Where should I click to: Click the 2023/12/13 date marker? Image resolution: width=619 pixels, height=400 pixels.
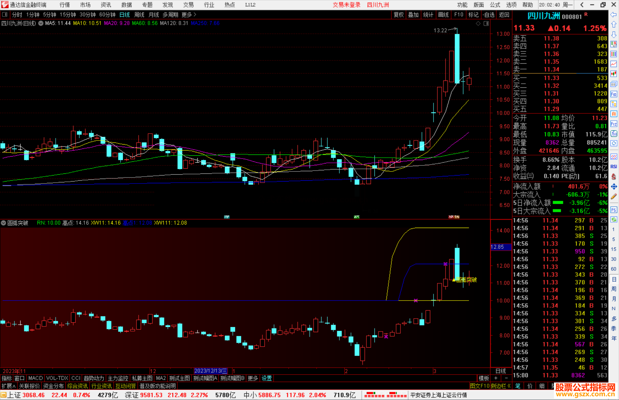[x=211, y=371]
